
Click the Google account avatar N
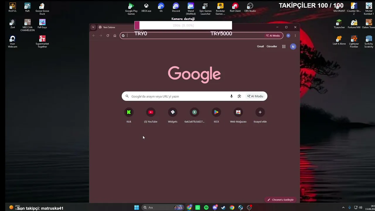(x=293, y=46)
